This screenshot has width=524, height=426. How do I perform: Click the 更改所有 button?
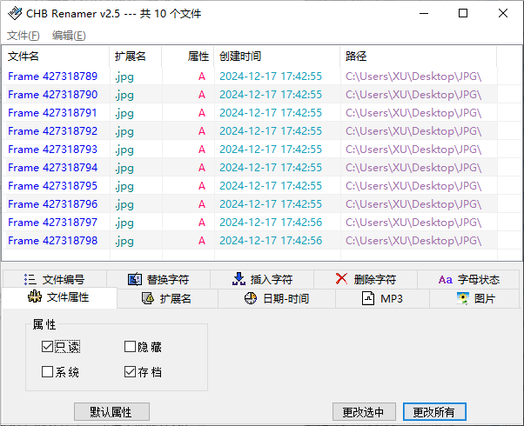click(434, 411)
